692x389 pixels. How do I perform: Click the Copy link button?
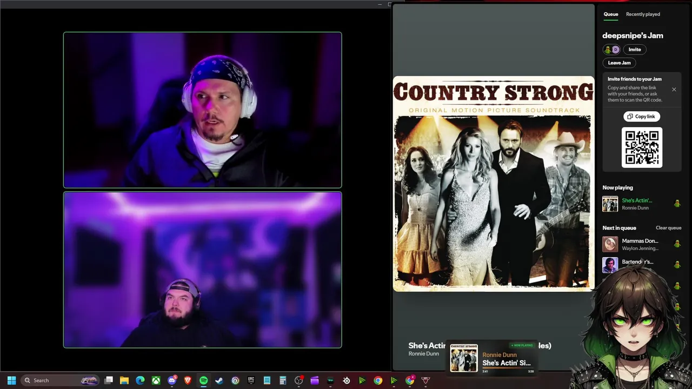pyautogui.click(x=642, y=116)
